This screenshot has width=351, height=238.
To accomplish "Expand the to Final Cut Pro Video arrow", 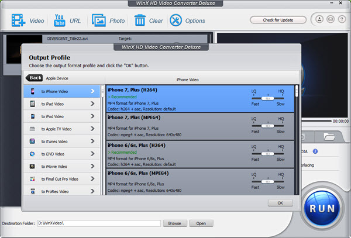I will tap(92, 179).
